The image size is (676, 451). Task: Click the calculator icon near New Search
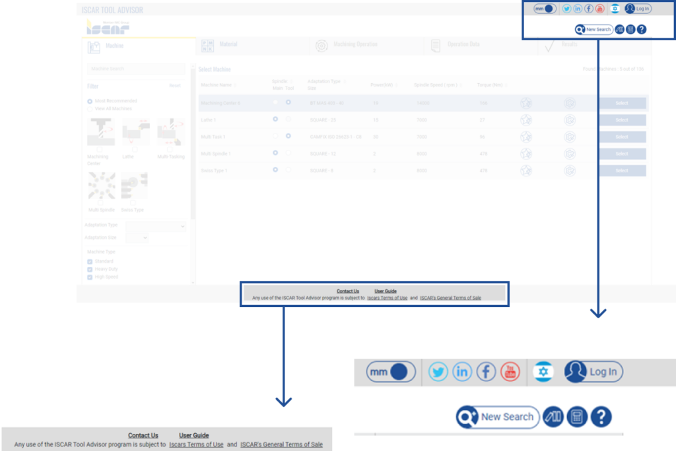[630, 29]
